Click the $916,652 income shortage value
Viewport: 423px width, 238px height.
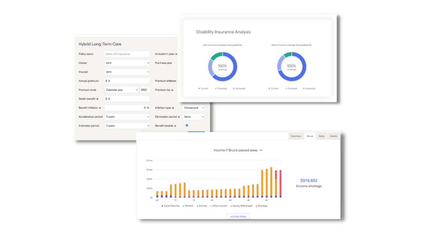[x=309, y=181]
